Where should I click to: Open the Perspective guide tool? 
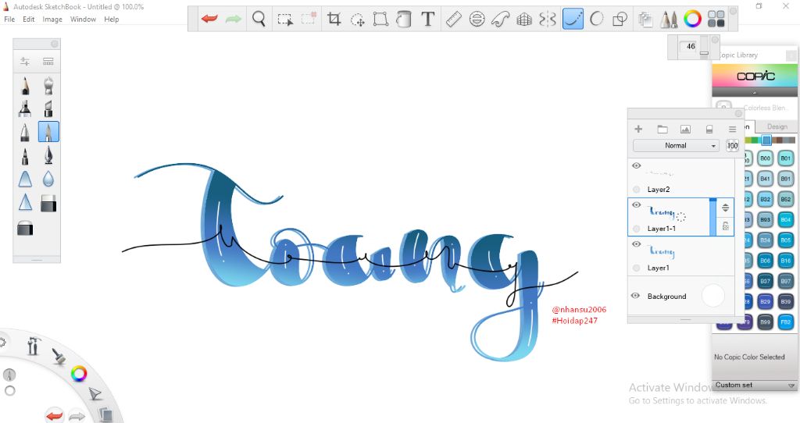(x=524, y=20)
